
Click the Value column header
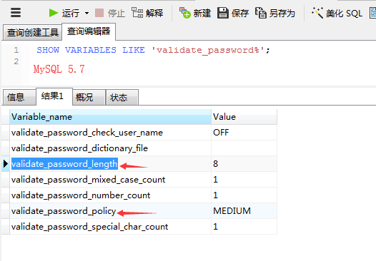(x=244, y=117)
